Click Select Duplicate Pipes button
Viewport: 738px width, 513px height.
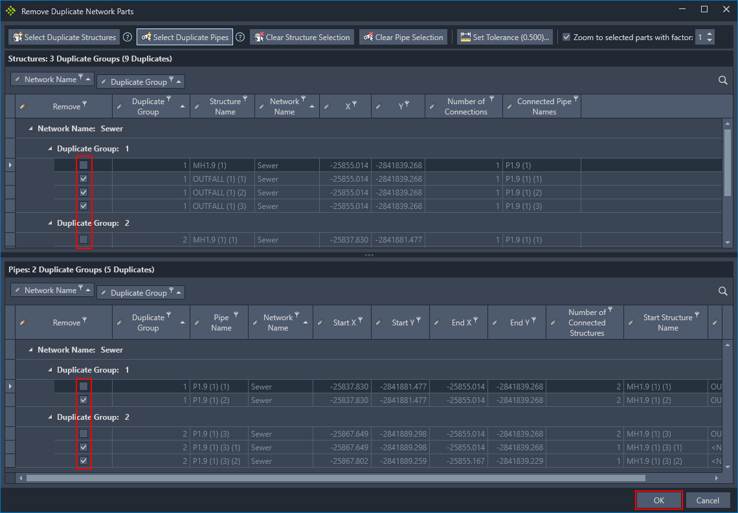click(185, 37)
